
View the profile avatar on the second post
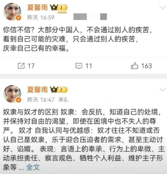point(12,94)
